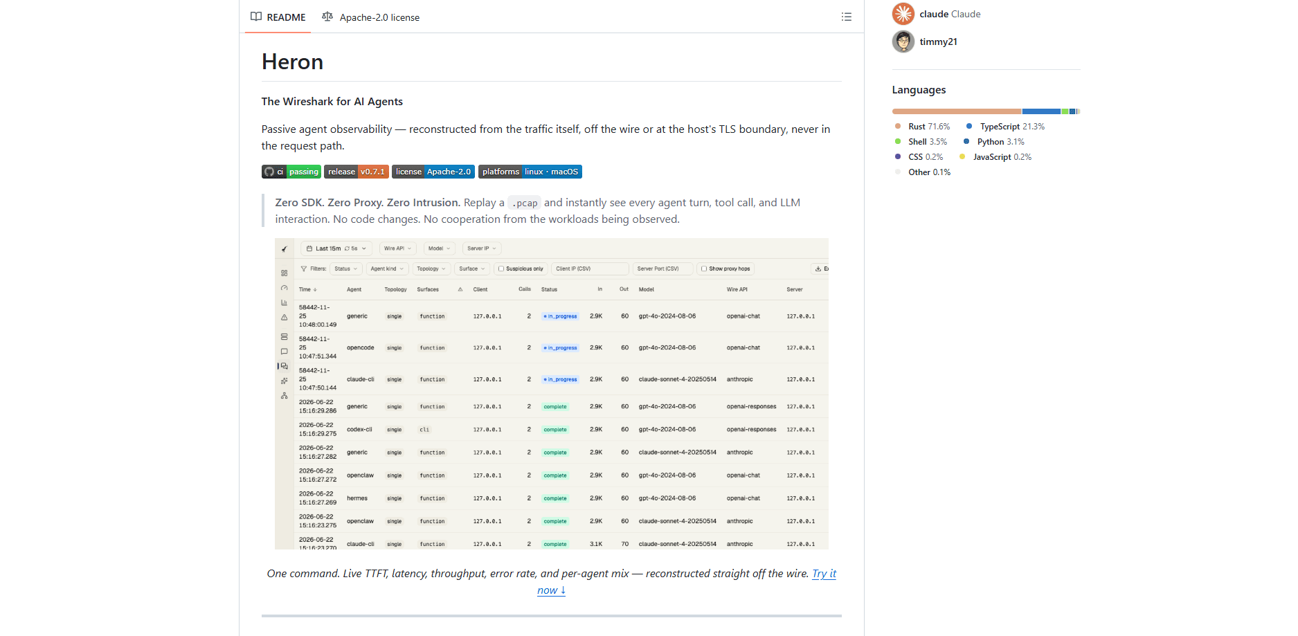1298x636 pixels.
Task: Open the JavaScript 0.2% language link
Action: pyautogui.click(x=995, y=157)
